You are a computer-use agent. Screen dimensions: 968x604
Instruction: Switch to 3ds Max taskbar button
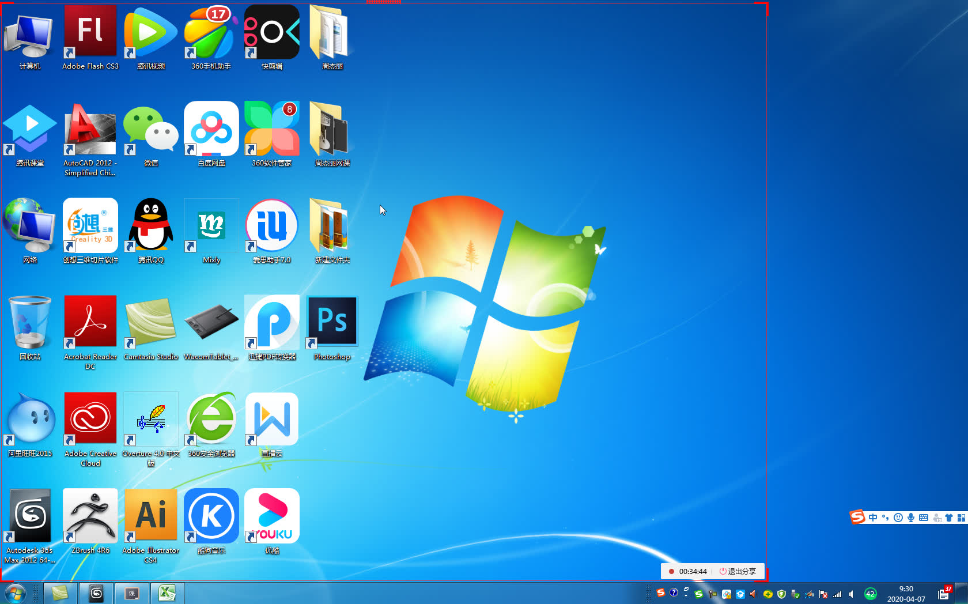click(96, 593)
